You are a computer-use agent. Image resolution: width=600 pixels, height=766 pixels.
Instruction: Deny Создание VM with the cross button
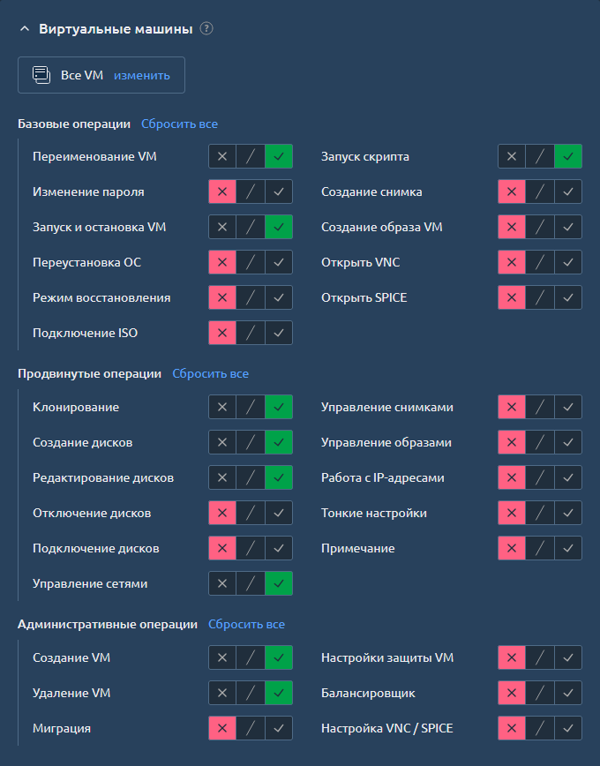pyautogui.click(x=222, y=657)
